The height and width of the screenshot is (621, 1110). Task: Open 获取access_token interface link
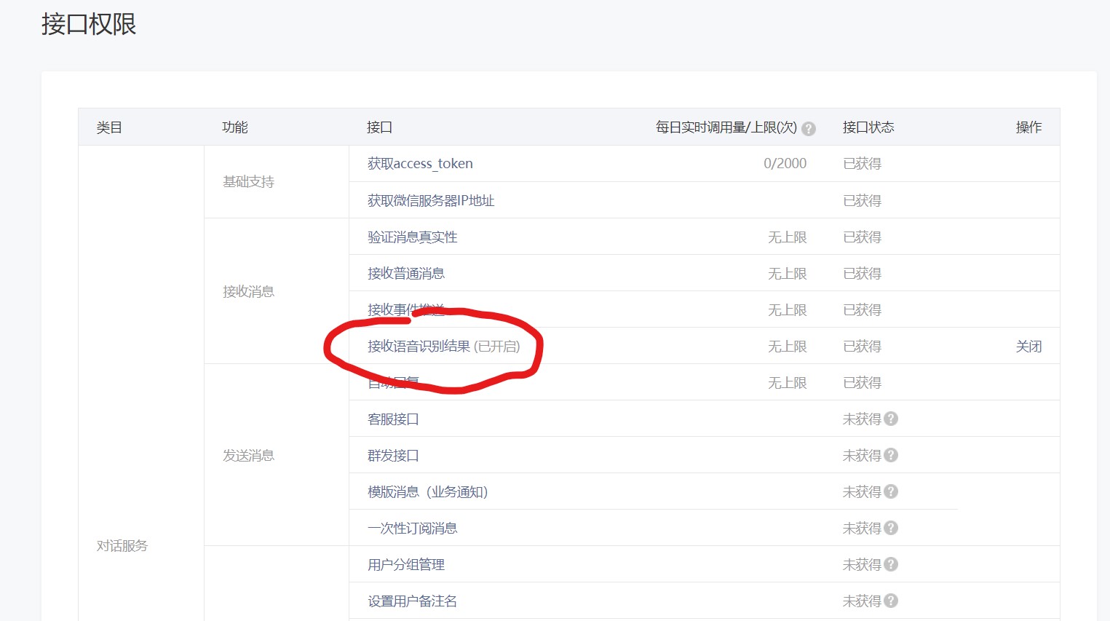tap(420, 164)
